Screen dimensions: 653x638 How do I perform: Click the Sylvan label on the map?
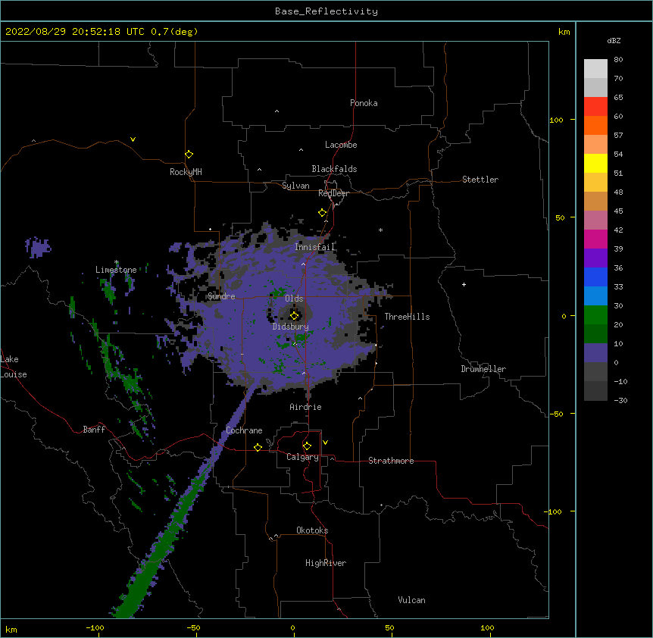click(295, 186)
